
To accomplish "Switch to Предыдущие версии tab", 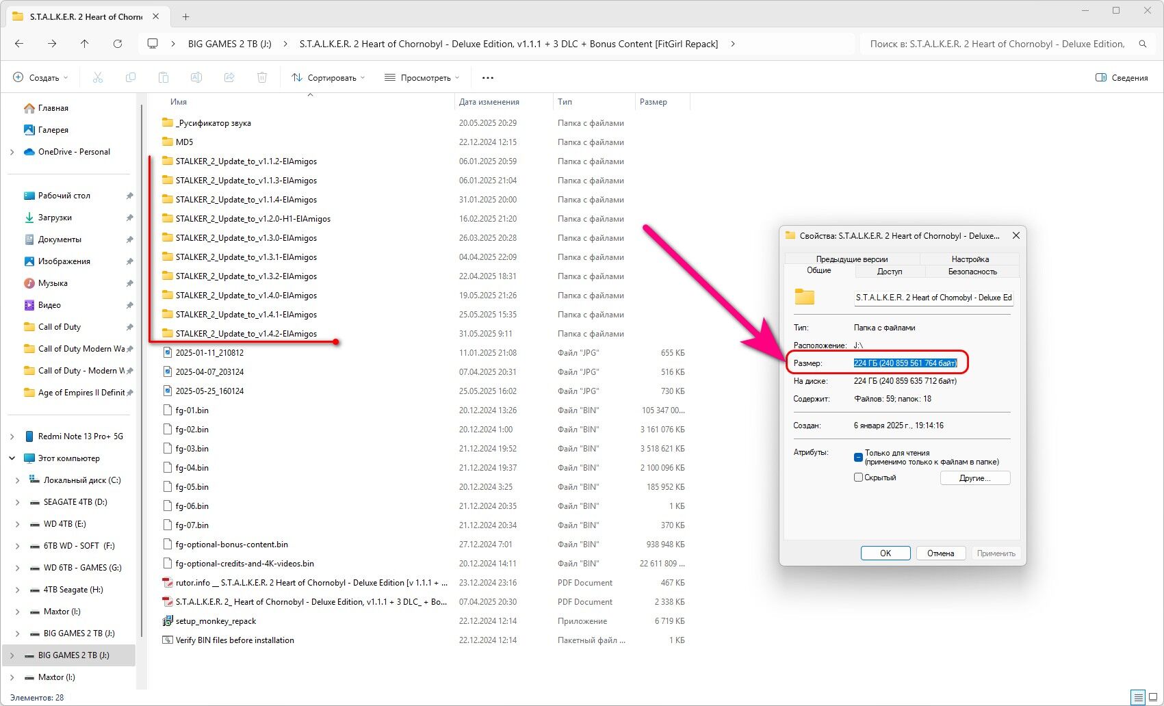I will tap(852, 259).
